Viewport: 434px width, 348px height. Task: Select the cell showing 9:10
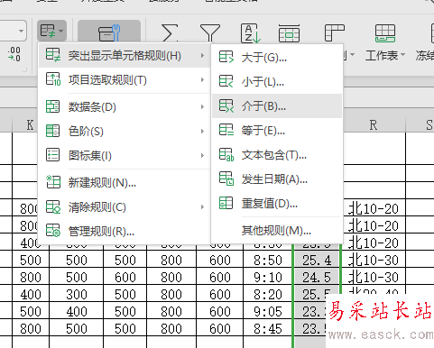(x=268, y=277)
